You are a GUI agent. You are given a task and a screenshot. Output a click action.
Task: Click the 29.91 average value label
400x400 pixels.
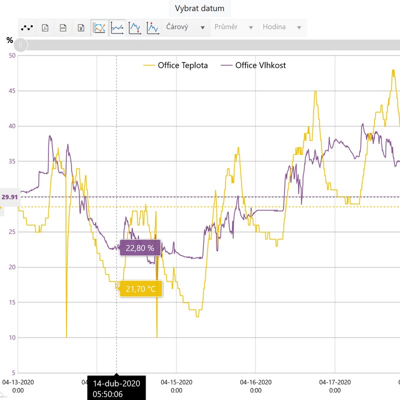pos(9,197)
